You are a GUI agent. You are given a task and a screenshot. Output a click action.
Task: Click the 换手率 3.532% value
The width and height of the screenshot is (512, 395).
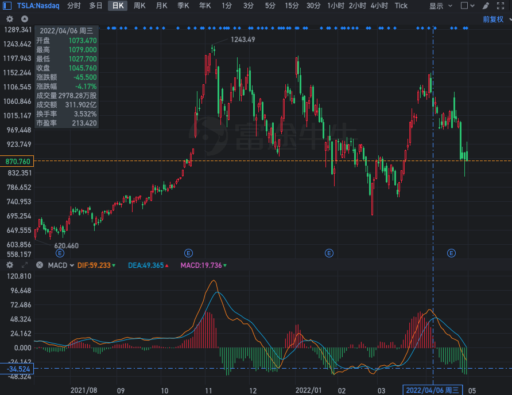pyautogui.click(x=85, y=114)
